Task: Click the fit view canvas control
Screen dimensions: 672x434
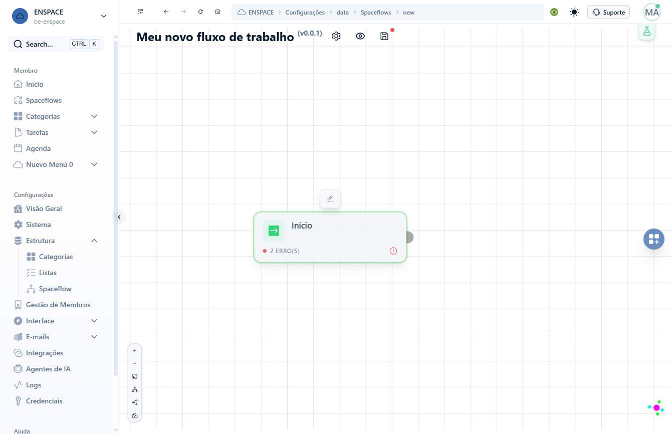Action: click(135, 376)
